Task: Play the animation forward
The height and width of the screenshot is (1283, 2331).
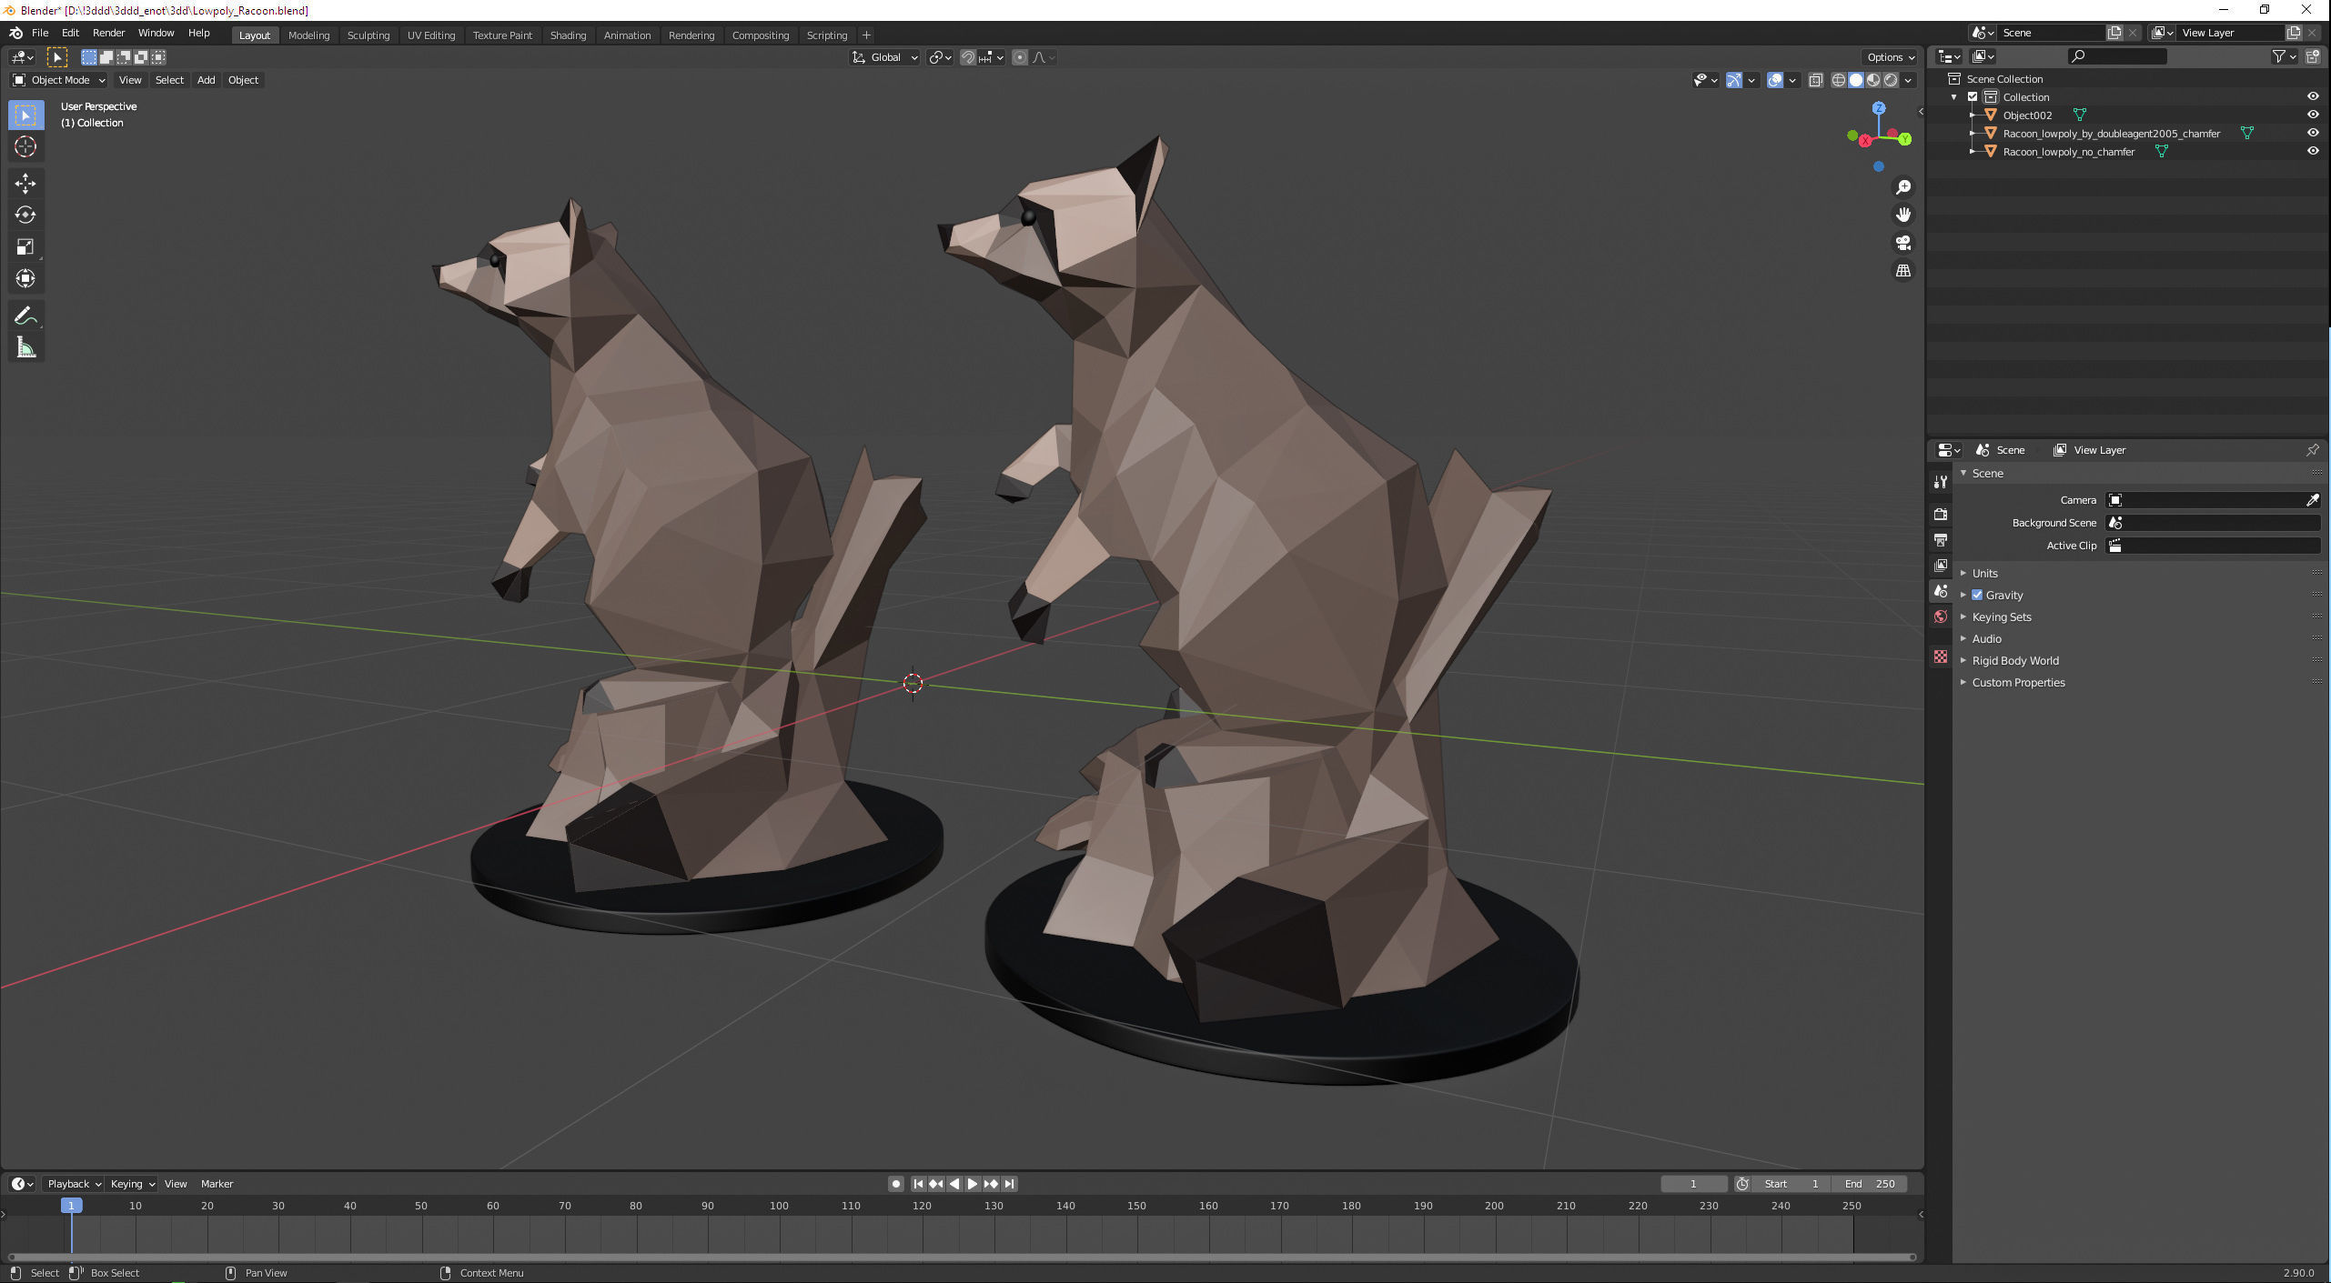Action: [x=972, y=1184]
